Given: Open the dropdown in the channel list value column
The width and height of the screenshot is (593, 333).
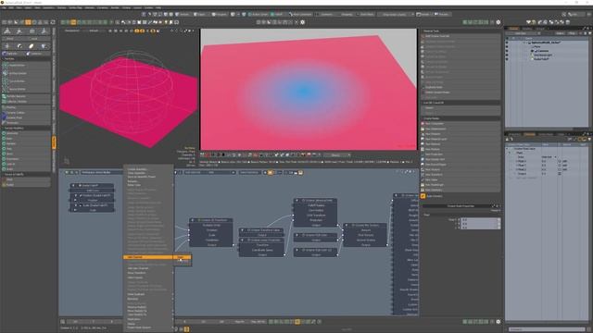Looking at the screenshot, I should [x=549, y=156].
